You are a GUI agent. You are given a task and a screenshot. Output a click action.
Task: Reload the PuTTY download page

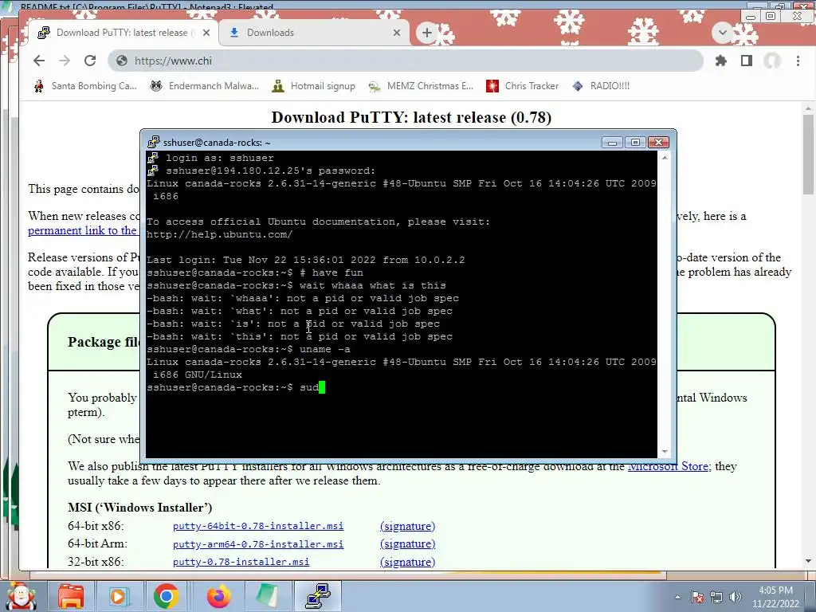coord(90,61)
